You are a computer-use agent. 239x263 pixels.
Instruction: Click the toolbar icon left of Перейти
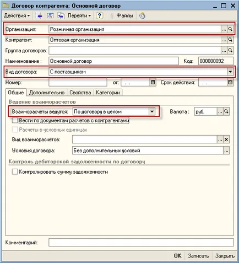point(61,16)
